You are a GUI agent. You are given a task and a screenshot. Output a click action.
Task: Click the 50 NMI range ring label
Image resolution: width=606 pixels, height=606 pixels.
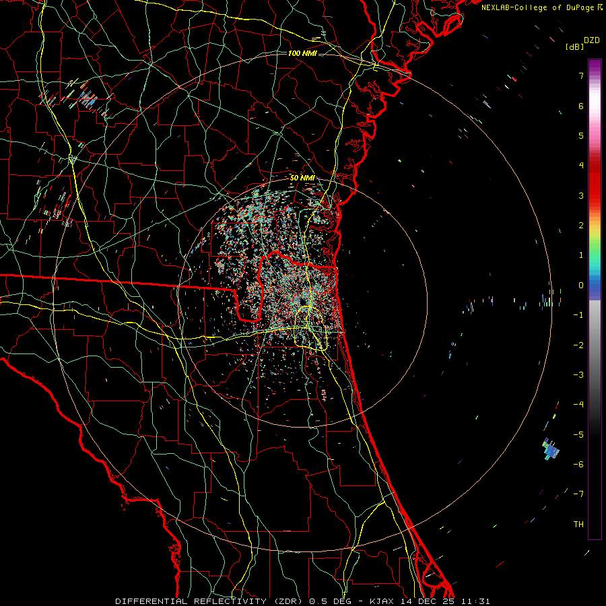(x=302, y=178)
